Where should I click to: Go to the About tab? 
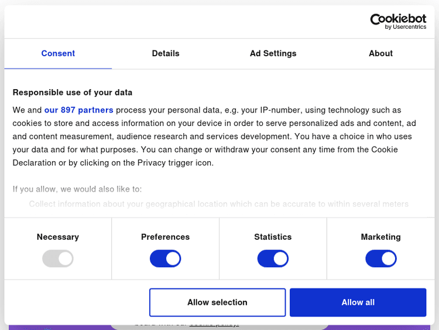tap(380, 53)
